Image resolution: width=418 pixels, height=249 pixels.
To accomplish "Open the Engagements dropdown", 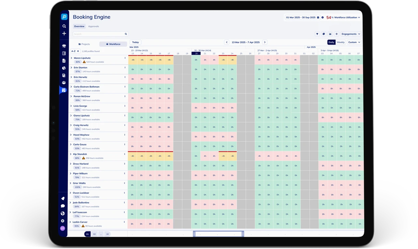I will (351, 34).
